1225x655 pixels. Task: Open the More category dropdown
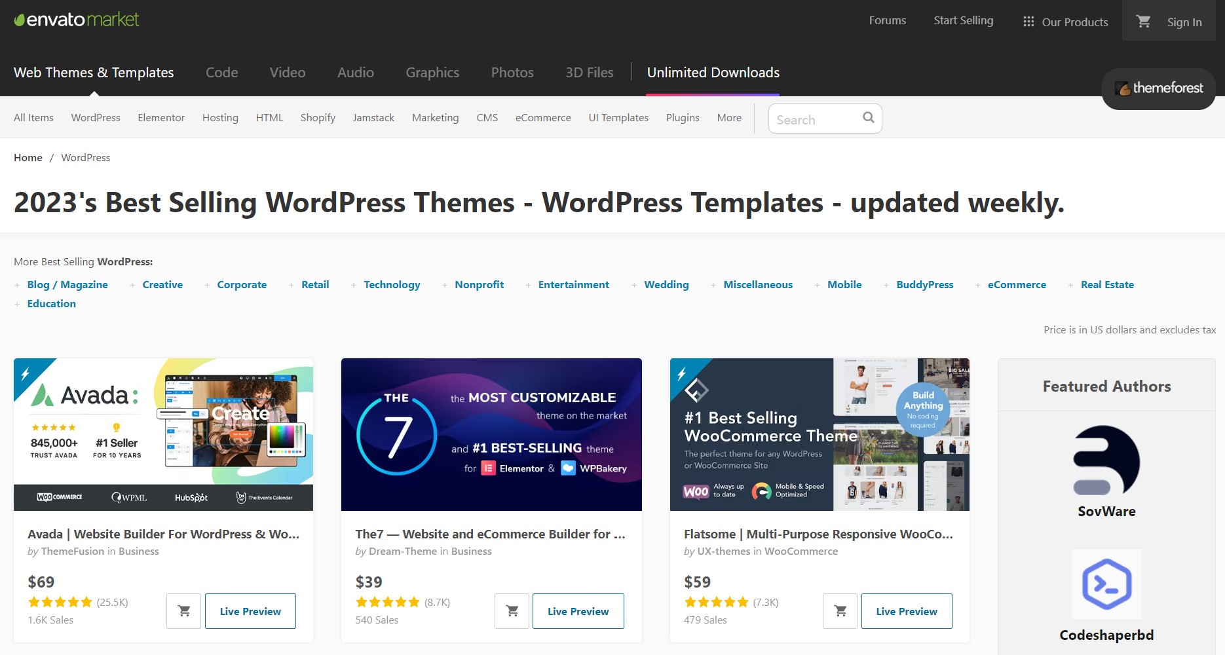729,118
